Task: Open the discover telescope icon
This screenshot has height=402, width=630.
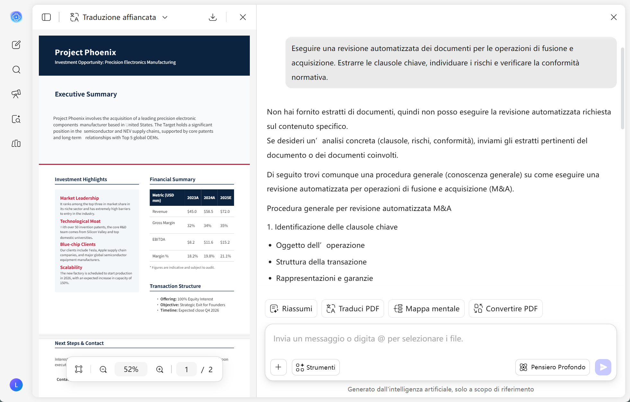Action: [x=16, y=94]
